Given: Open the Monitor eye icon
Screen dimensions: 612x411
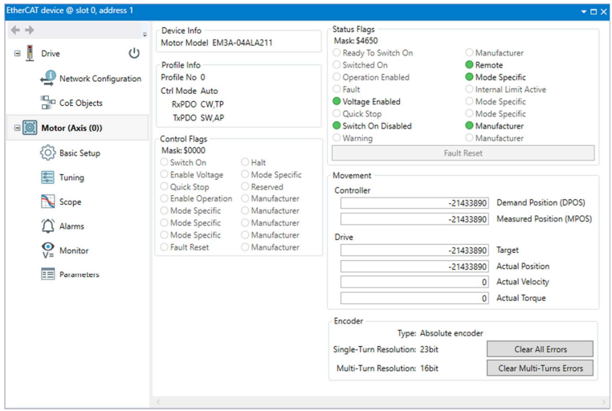Looking at the screenshot, I should tap(47, 250).
